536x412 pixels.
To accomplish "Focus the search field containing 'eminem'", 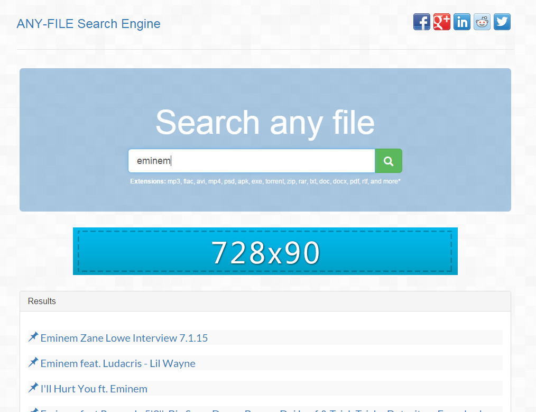I will 252,161.
